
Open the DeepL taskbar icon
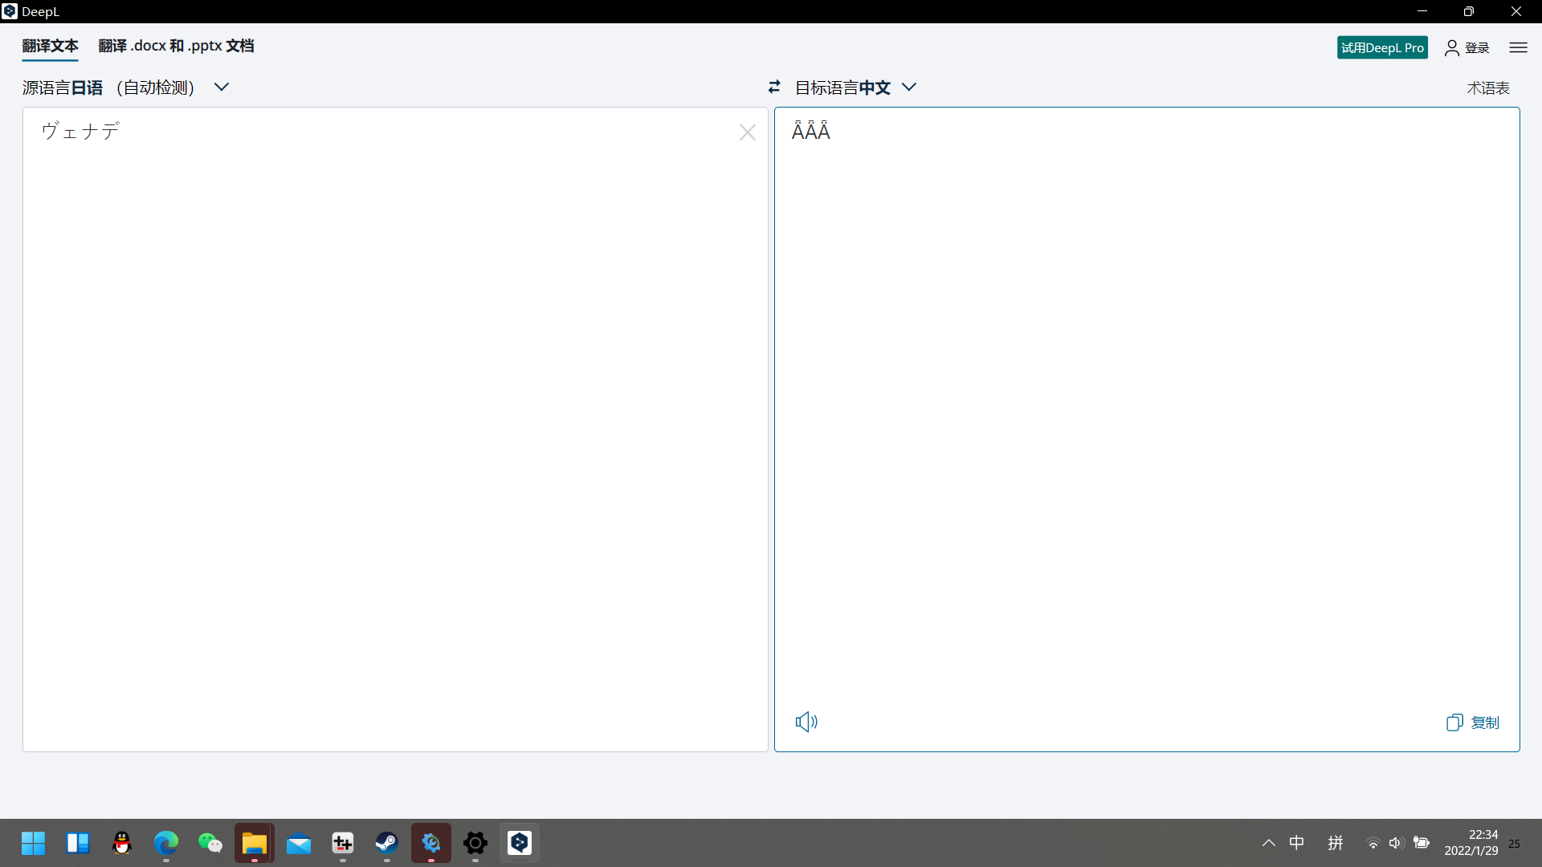point(520,843)
